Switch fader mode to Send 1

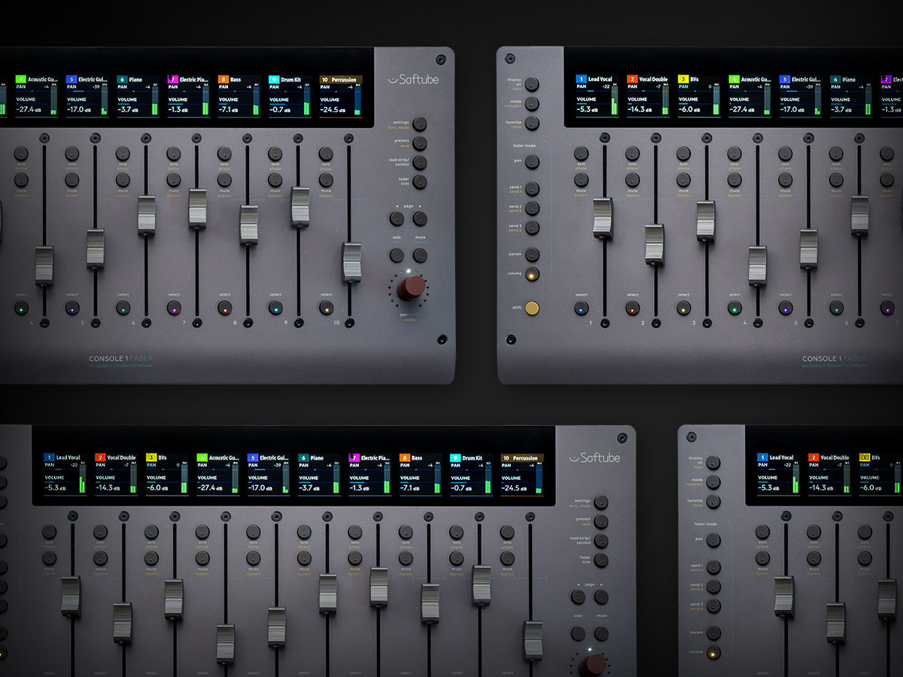(531, 189)
